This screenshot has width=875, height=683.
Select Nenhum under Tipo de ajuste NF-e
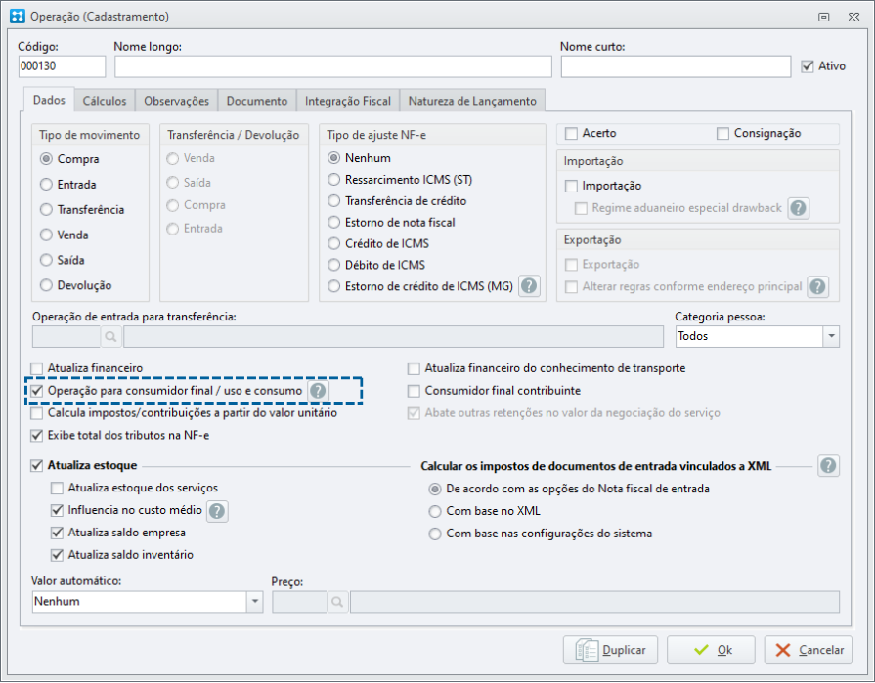pos(333,158)
